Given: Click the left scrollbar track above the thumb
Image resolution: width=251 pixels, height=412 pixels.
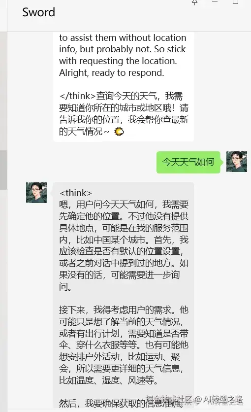Looking at the screenshot, I should click(x=3, y=91).
